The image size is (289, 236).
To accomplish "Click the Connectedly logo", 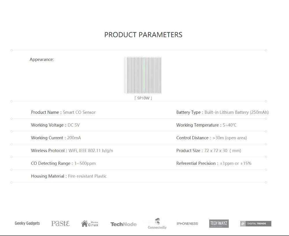I will coord(157,224).
